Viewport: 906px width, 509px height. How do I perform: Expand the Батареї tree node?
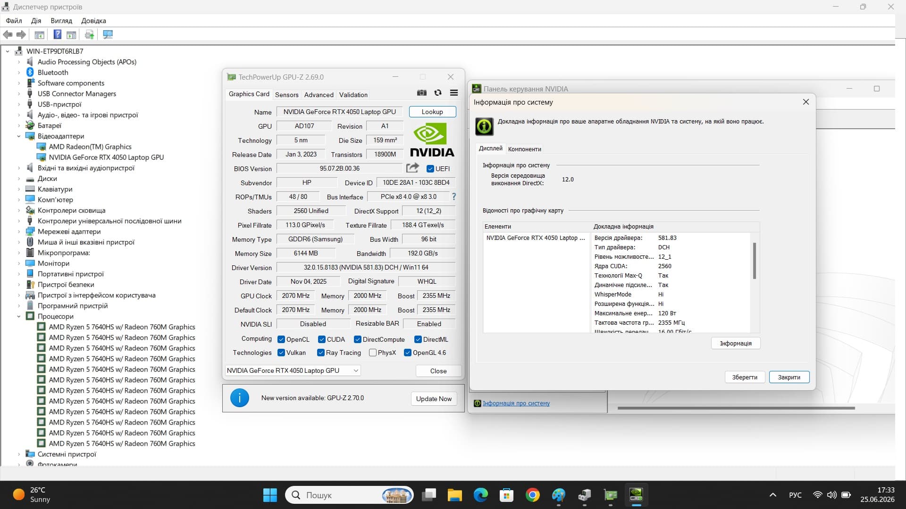(x=19, y=125)
